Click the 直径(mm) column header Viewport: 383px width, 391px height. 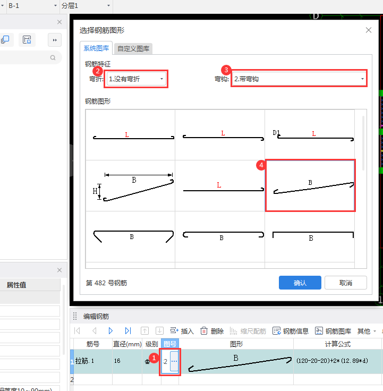(127, 344)
